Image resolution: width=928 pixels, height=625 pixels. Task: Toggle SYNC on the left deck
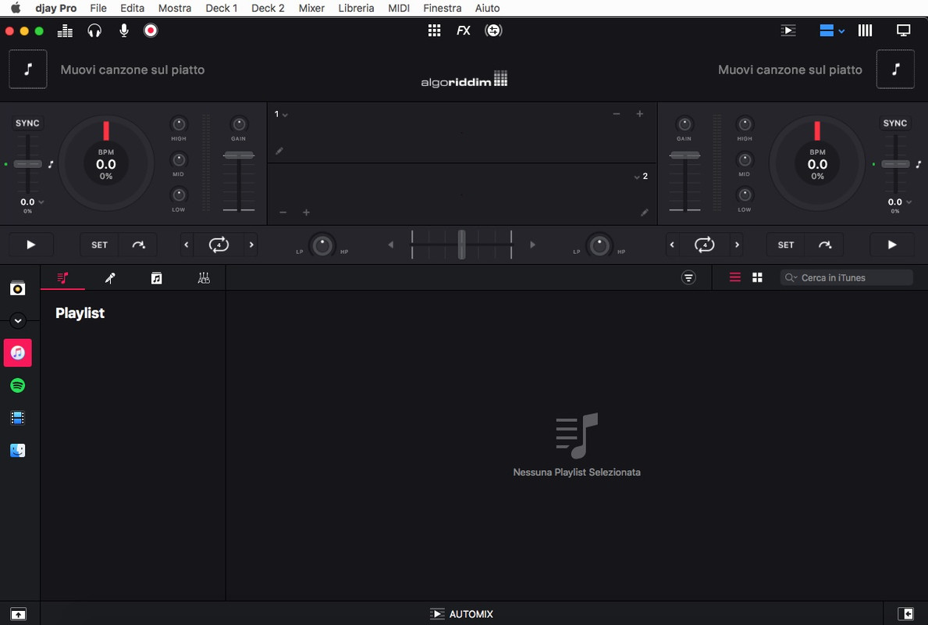coord(27,123)
